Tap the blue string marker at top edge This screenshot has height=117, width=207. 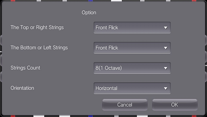91,1
